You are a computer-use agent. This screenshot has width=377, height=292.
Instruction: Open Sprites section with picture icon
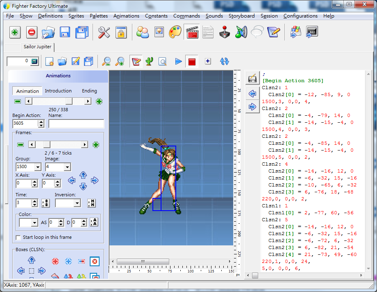pos(159,32)
